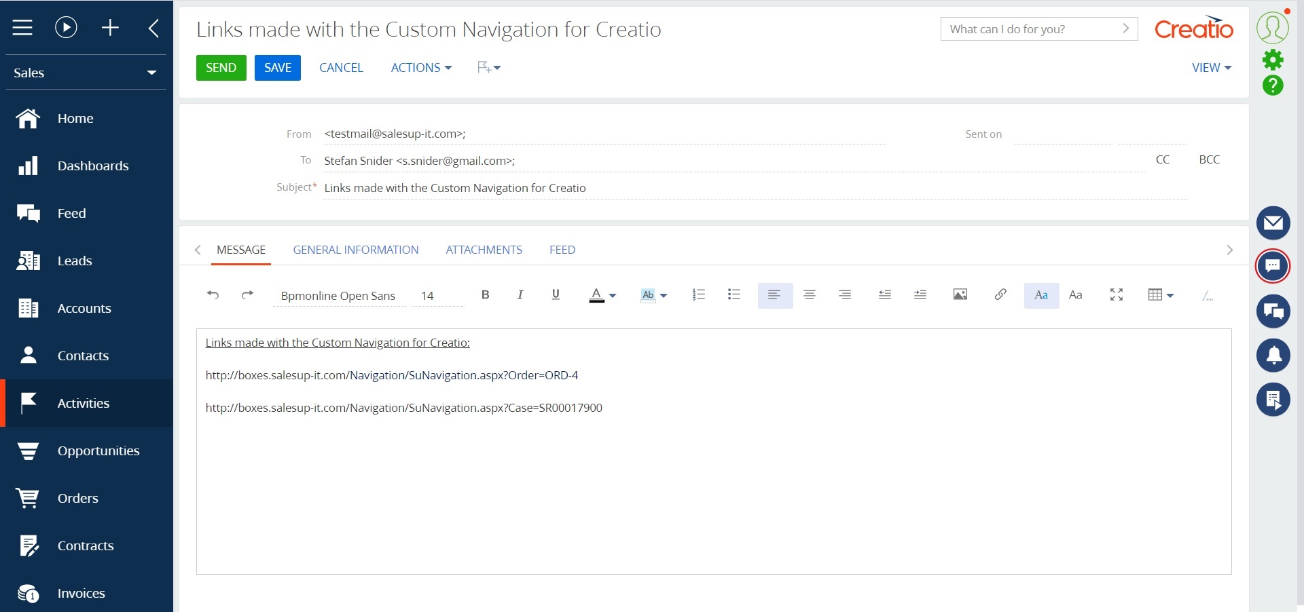Toggle bold formatting
The image size is (1304, 612).
click(x=485, y=294)
